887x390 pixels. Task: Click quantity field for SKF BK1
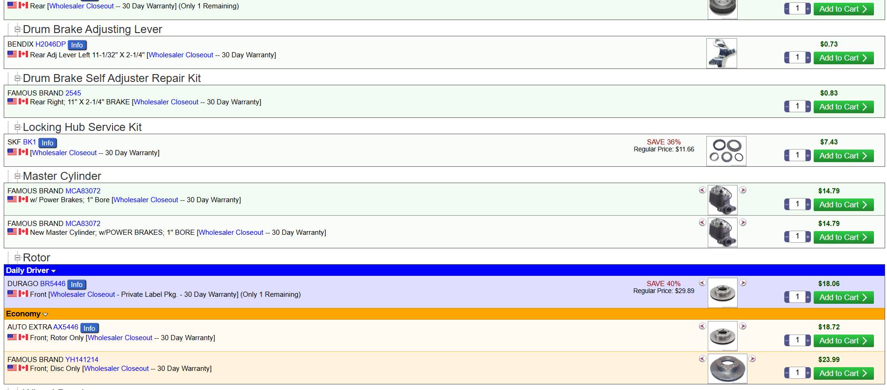coord(797,155)
